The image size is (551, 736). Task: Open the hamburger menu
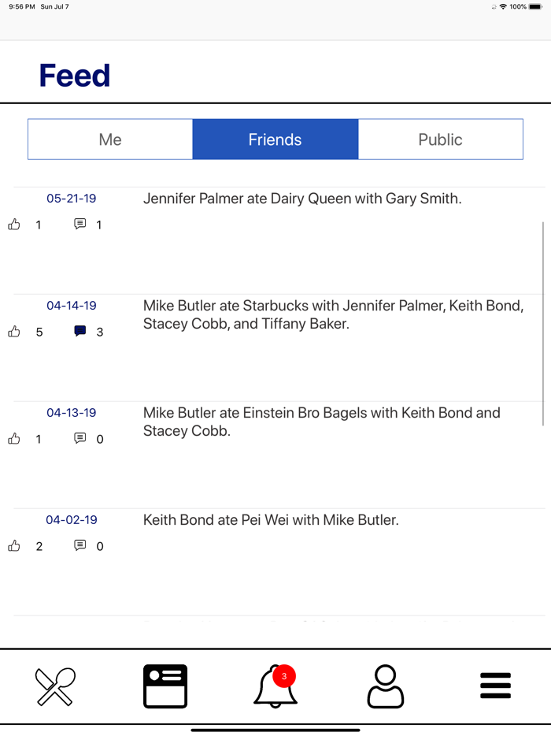point(495,686)
